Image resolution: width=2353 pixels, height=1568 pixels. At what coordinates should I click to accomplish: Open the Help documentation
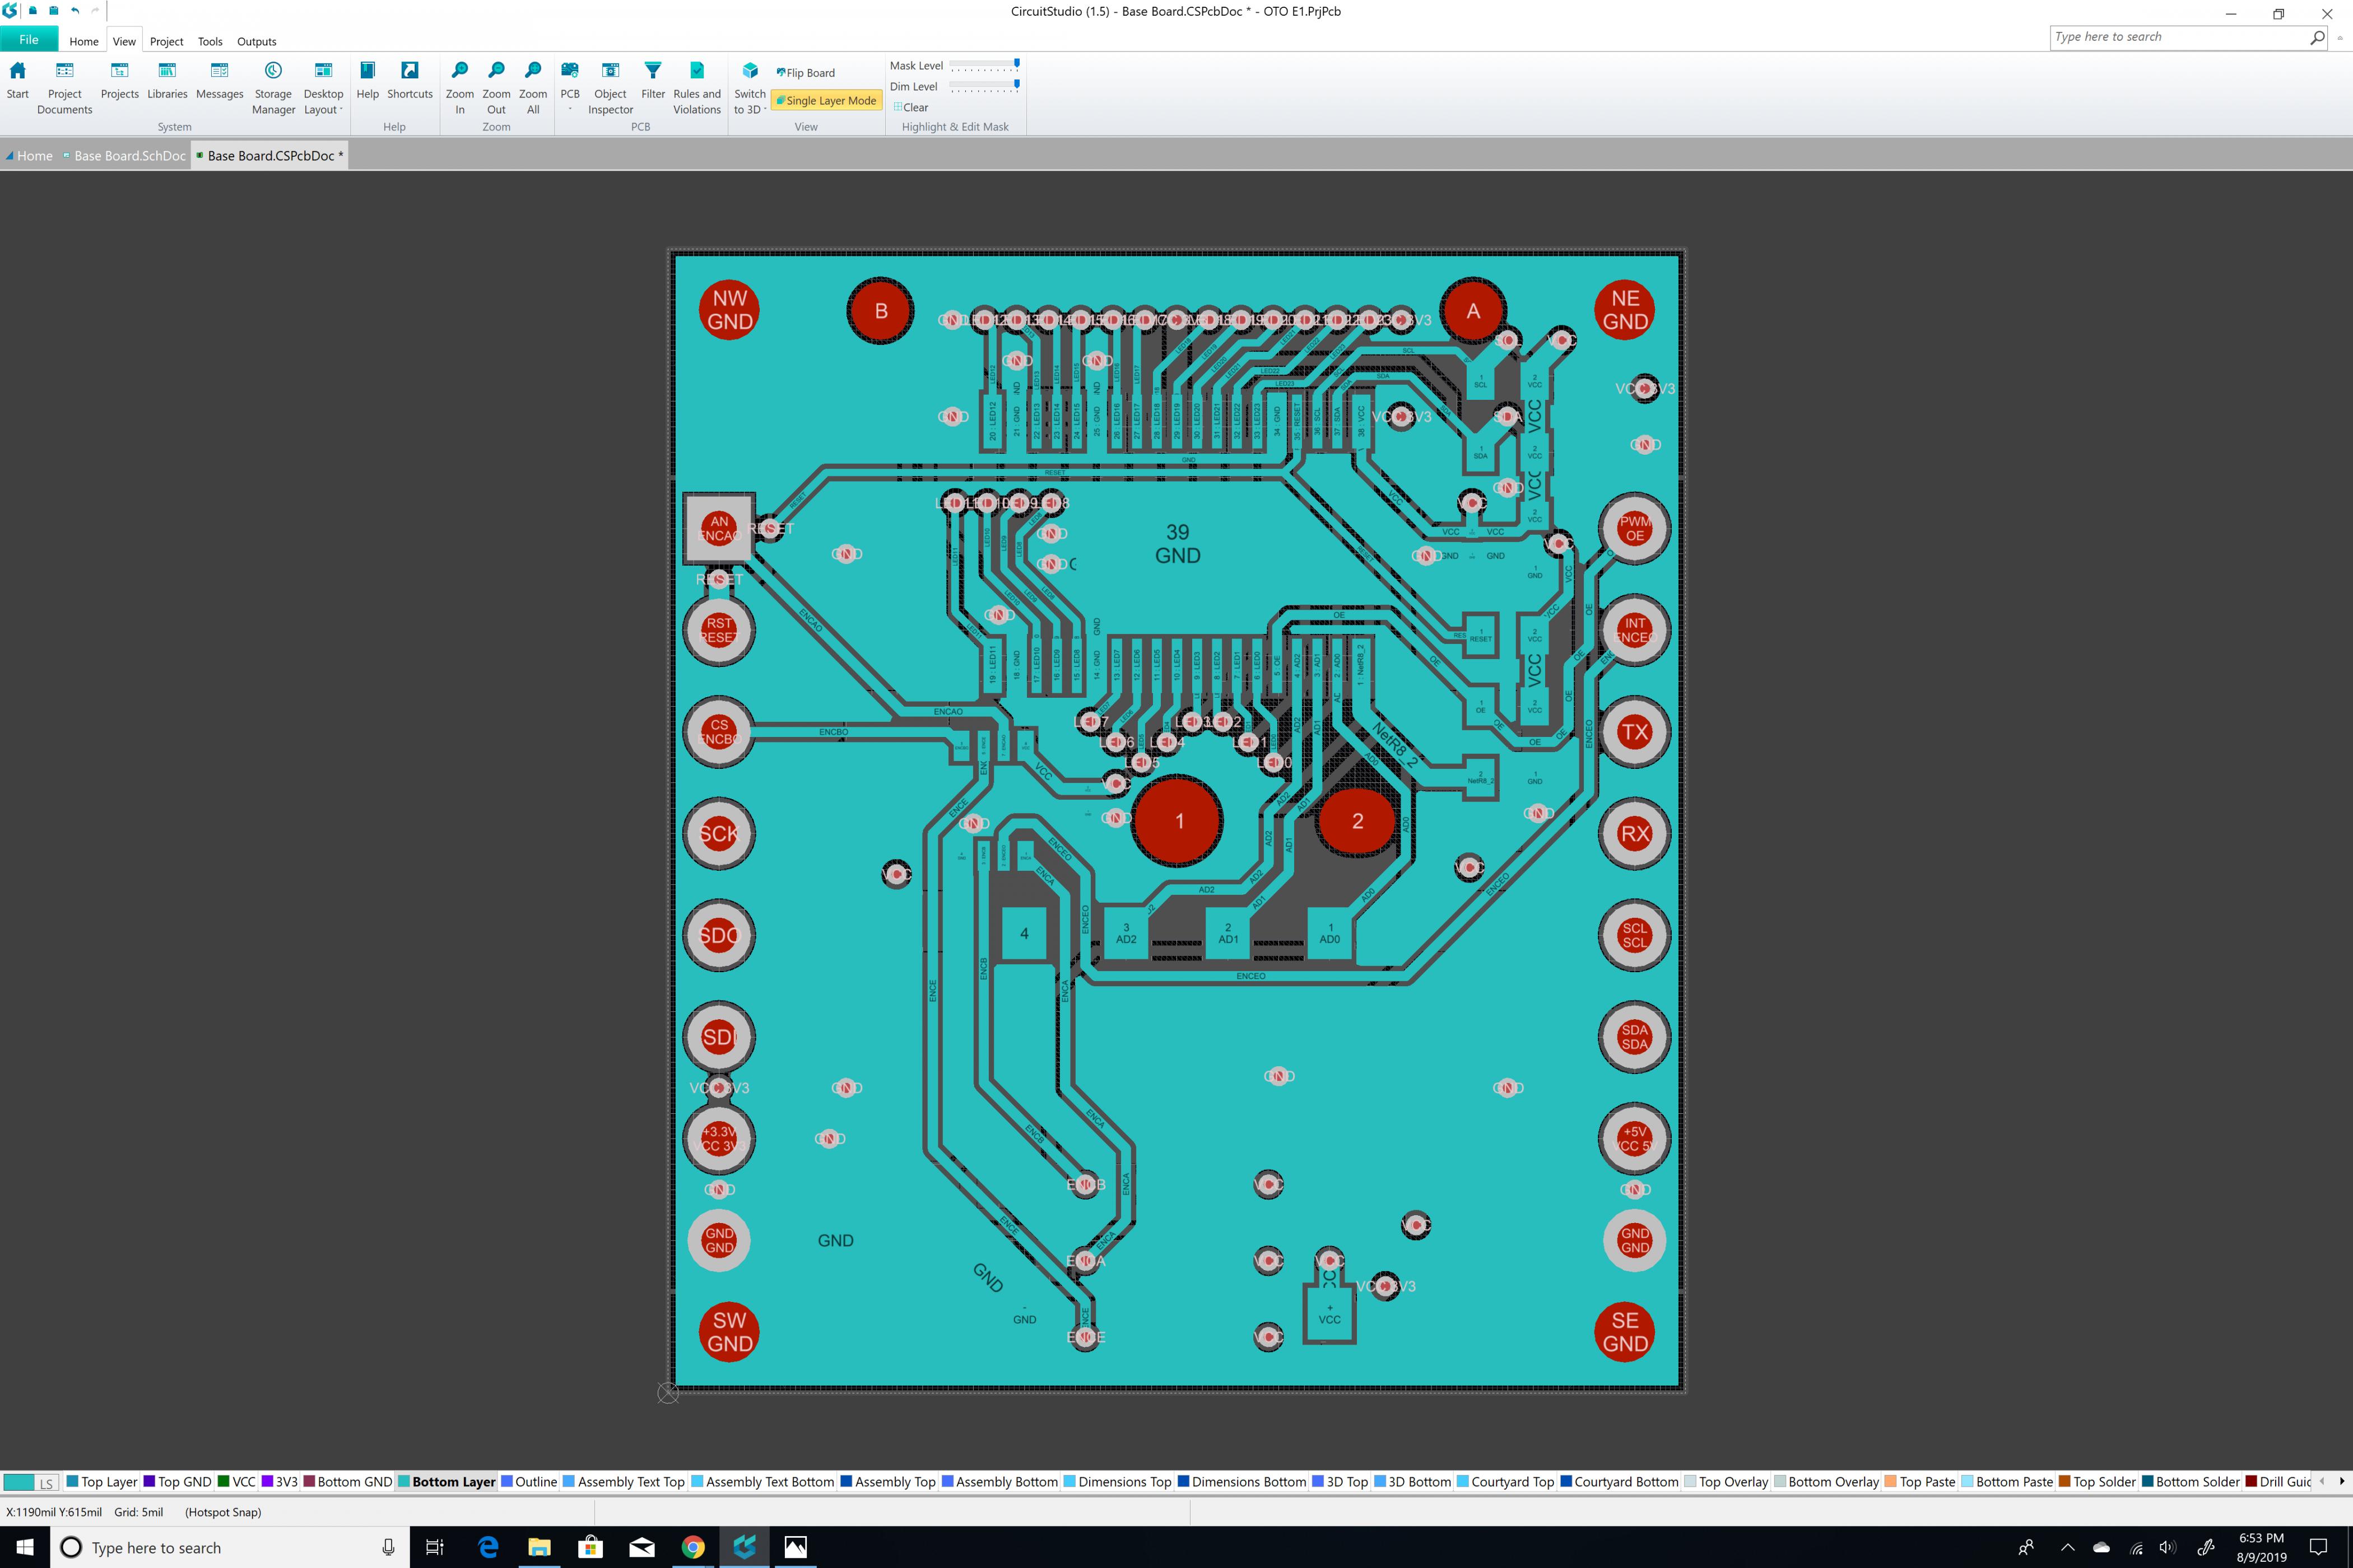367,81
